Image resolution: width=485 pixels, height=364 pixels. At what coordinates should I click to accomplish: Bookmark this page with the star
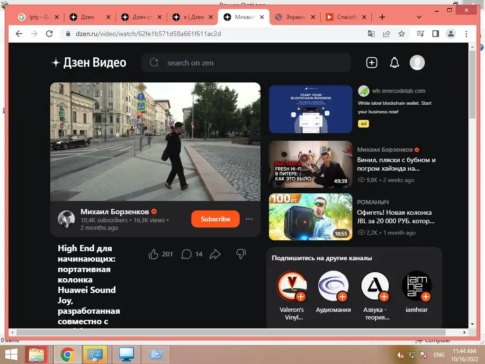click(x=402, y=34)
